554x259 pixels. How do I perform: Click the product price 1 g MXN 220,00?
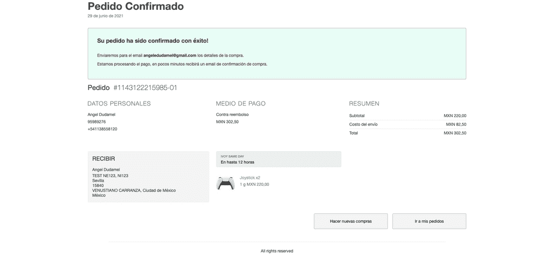(x=254, y=185)
